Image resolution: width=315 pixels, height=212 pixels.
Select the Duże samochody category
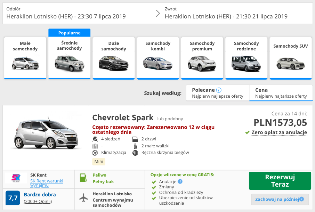114,58
